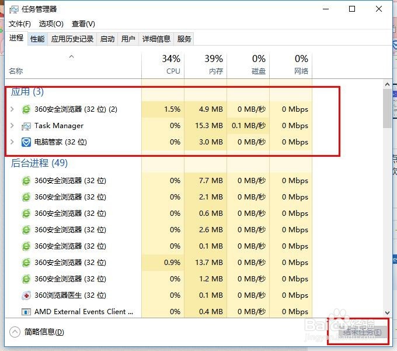Open the 选项(O) menu
Viewport: 397px width, 351px height.
[x=51, y=24]
